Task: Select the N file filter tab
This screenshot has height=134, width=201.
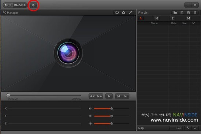Action: pos(156,18)
